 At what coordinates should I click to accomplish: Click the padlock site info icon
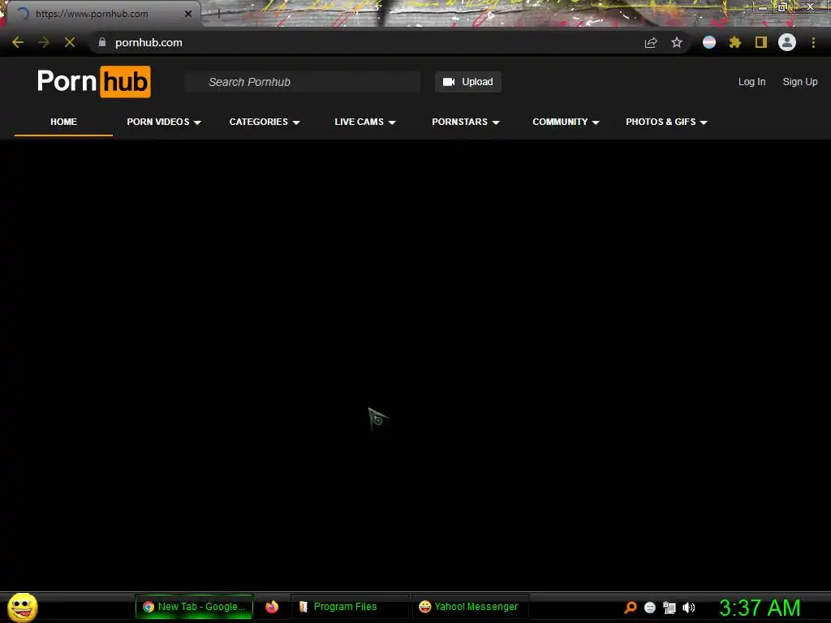click(102, 42)
